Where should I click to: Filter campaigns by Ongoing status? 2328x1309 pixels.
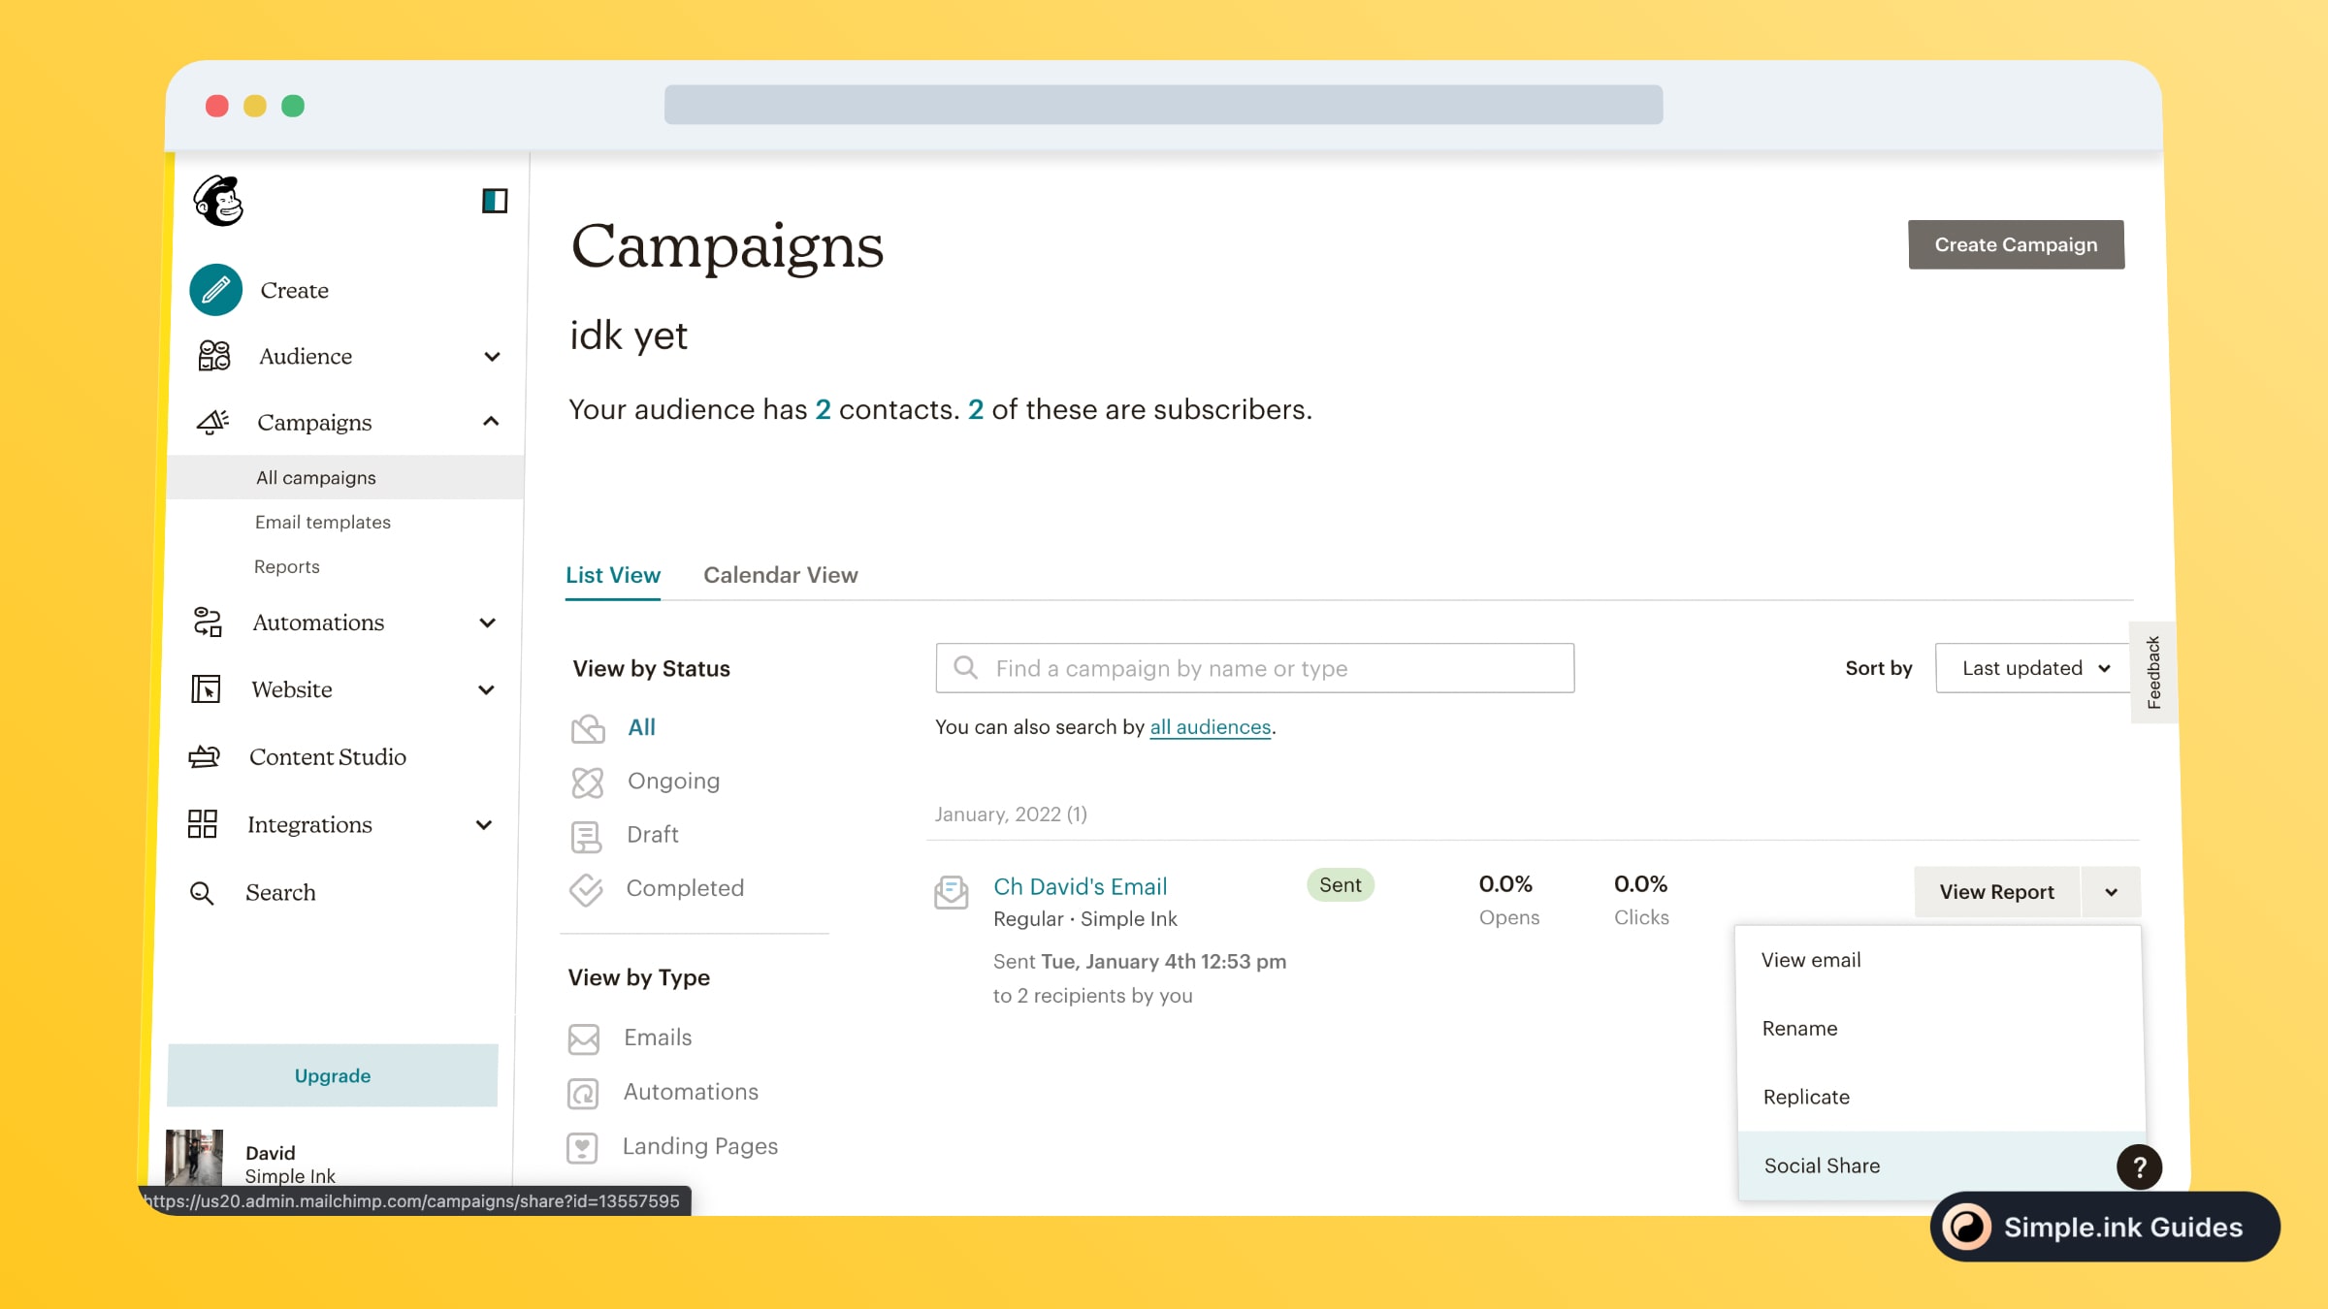pos(672,782)
